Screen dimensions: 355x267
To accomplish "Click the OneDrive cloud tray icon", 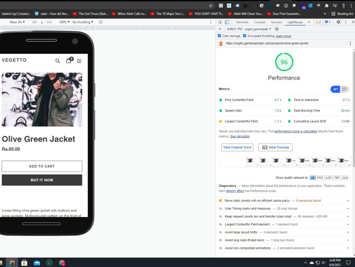I will click(x=312, y=263).
